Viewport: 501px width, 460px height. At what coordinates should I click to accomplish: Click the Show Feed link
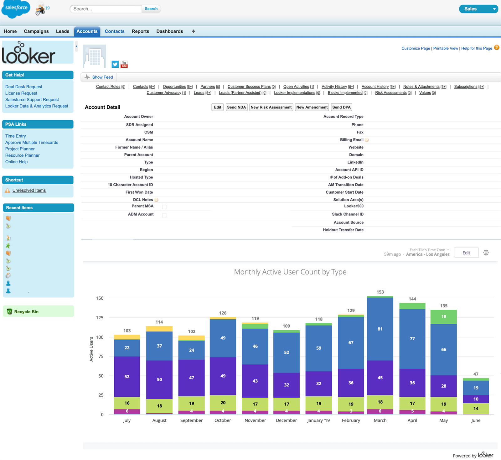[x=102, y=77]
